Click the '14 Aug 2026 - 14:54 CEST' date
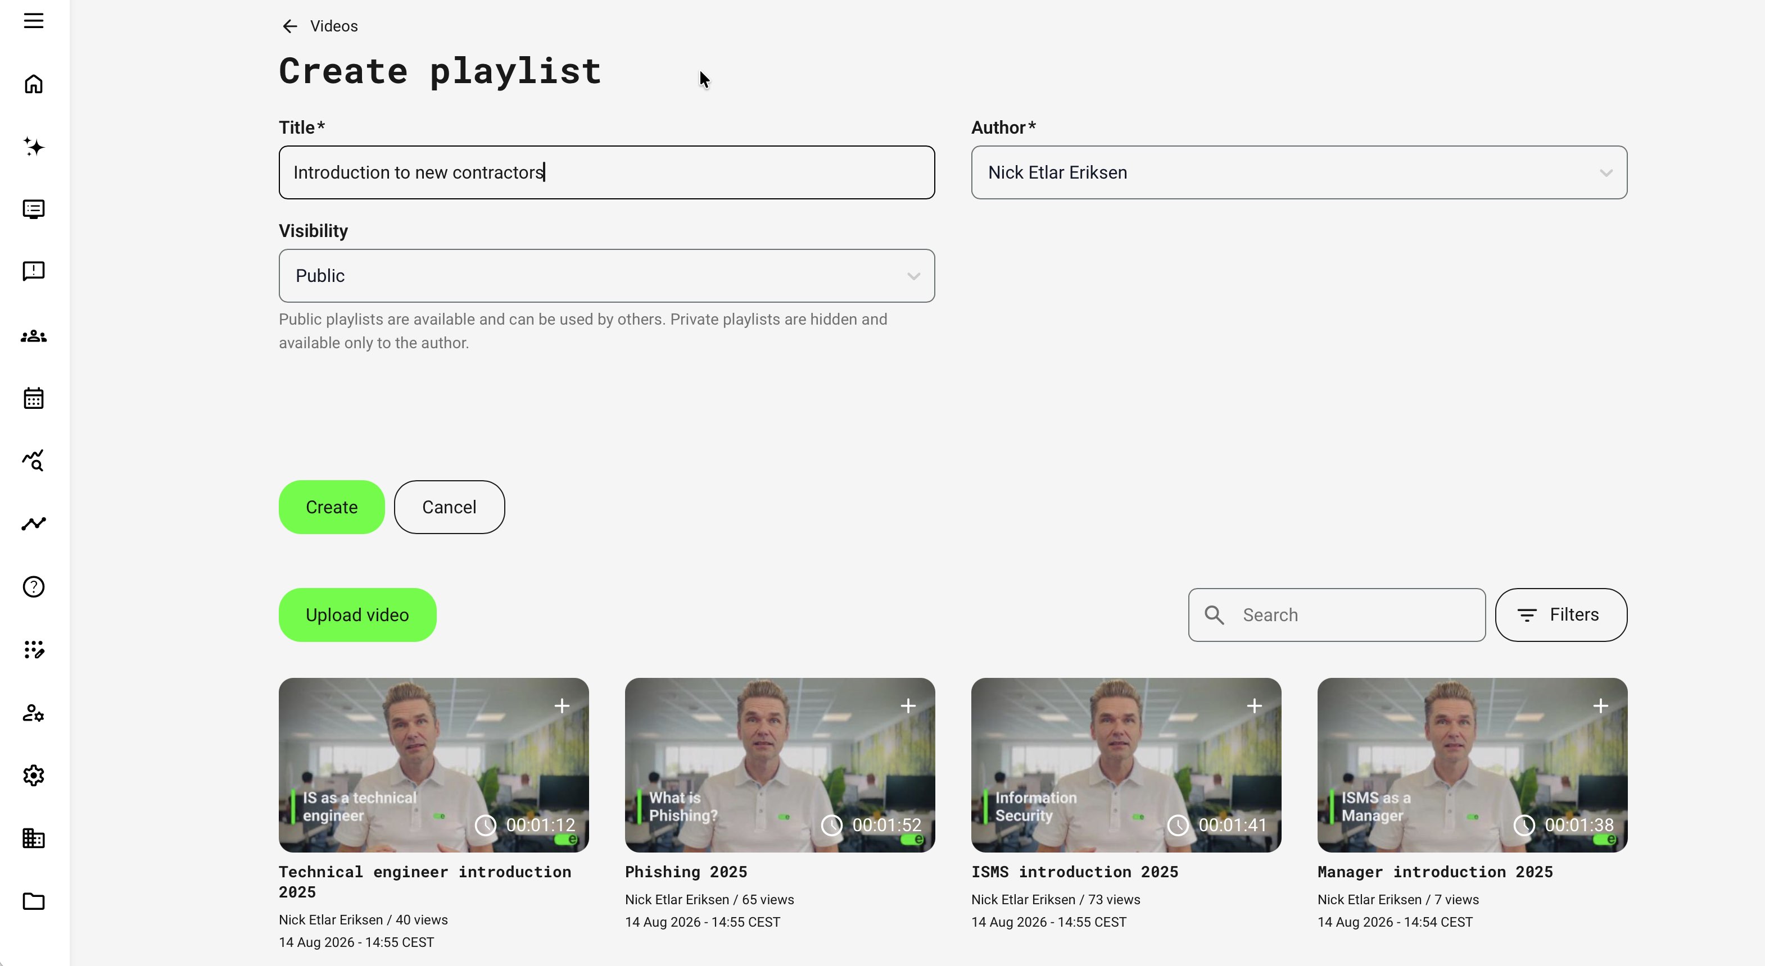Viewport: 1765px width, 966px height. (1395, 922)
